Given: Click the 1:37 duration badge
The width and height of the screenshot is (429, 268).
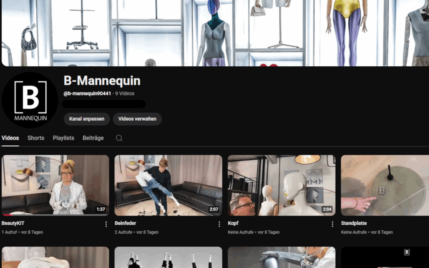Looking at the screenshot, I should pos(100,209).
